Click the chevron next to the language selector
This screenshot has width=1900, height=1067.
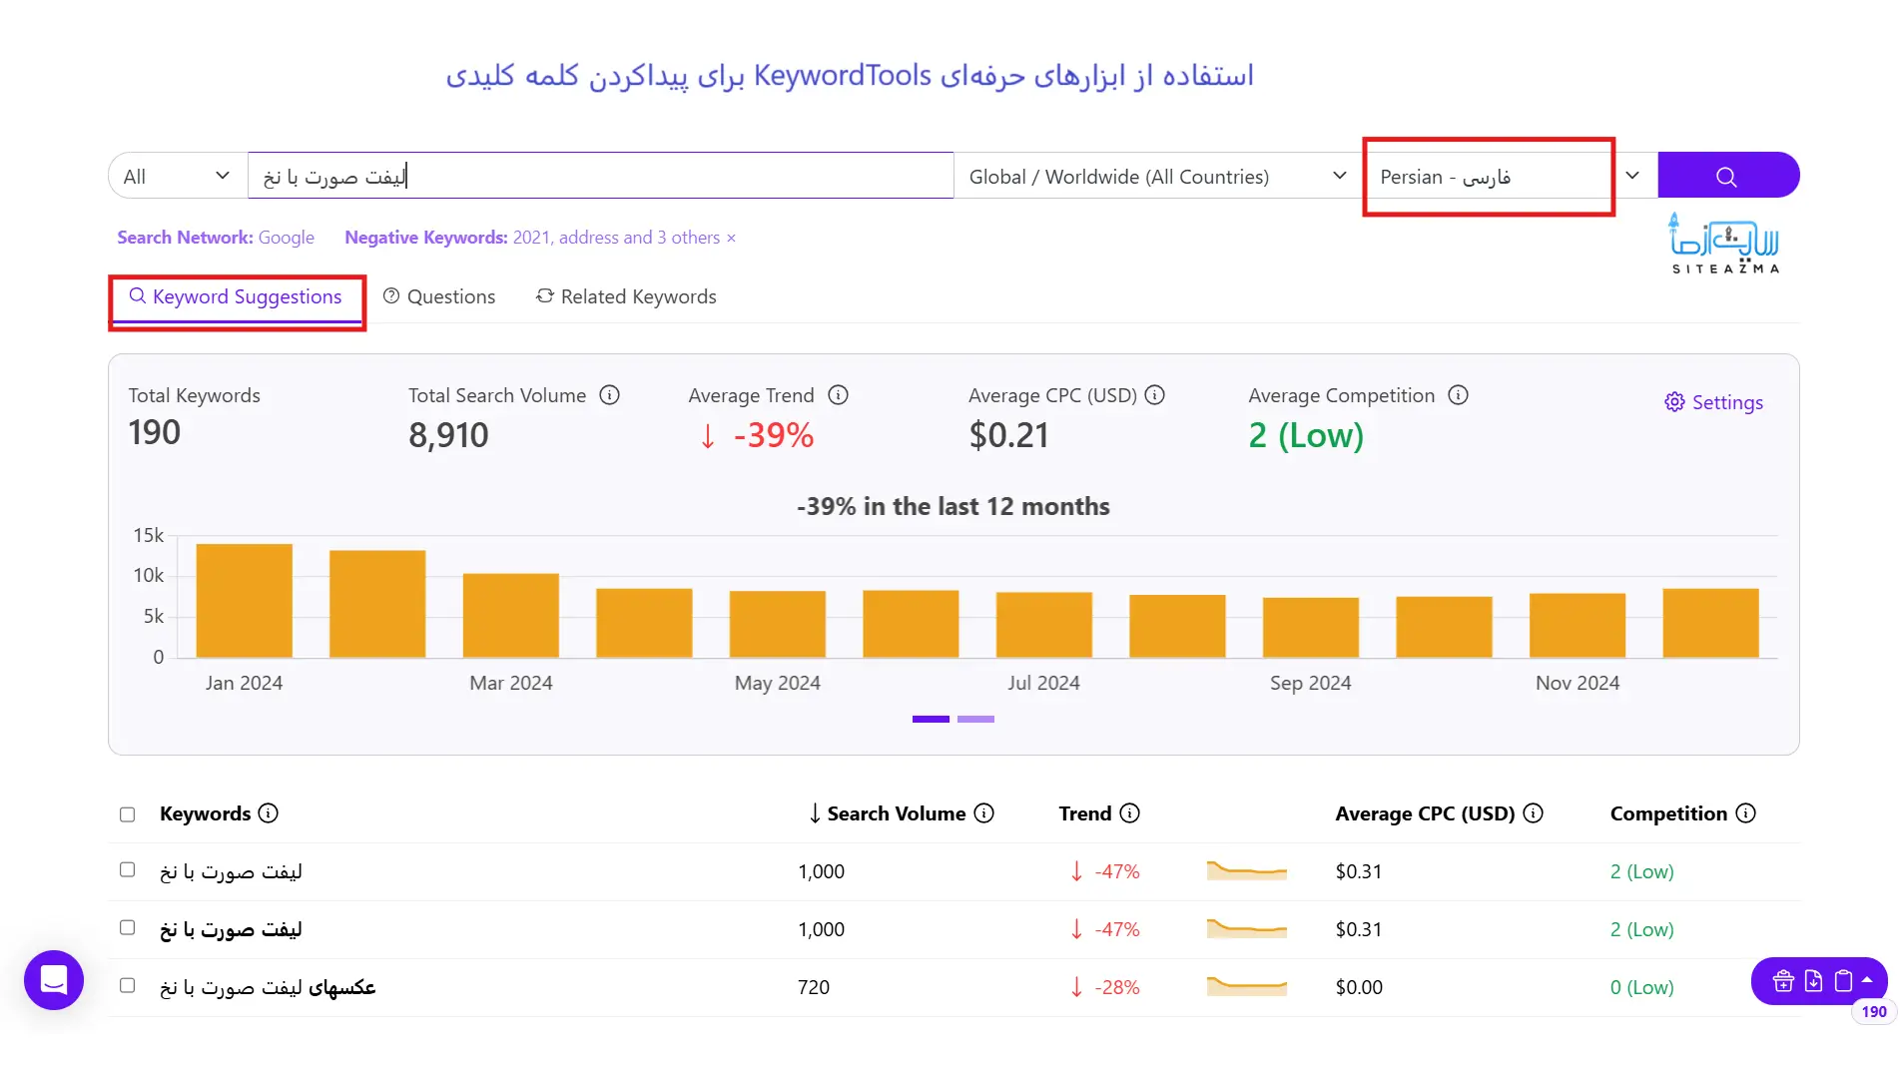pos(1632,176)
